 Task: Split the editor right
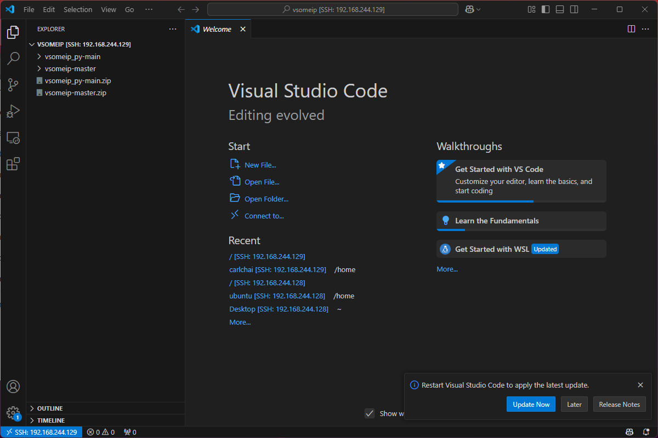pyautogui.click(x=631, y=29)
